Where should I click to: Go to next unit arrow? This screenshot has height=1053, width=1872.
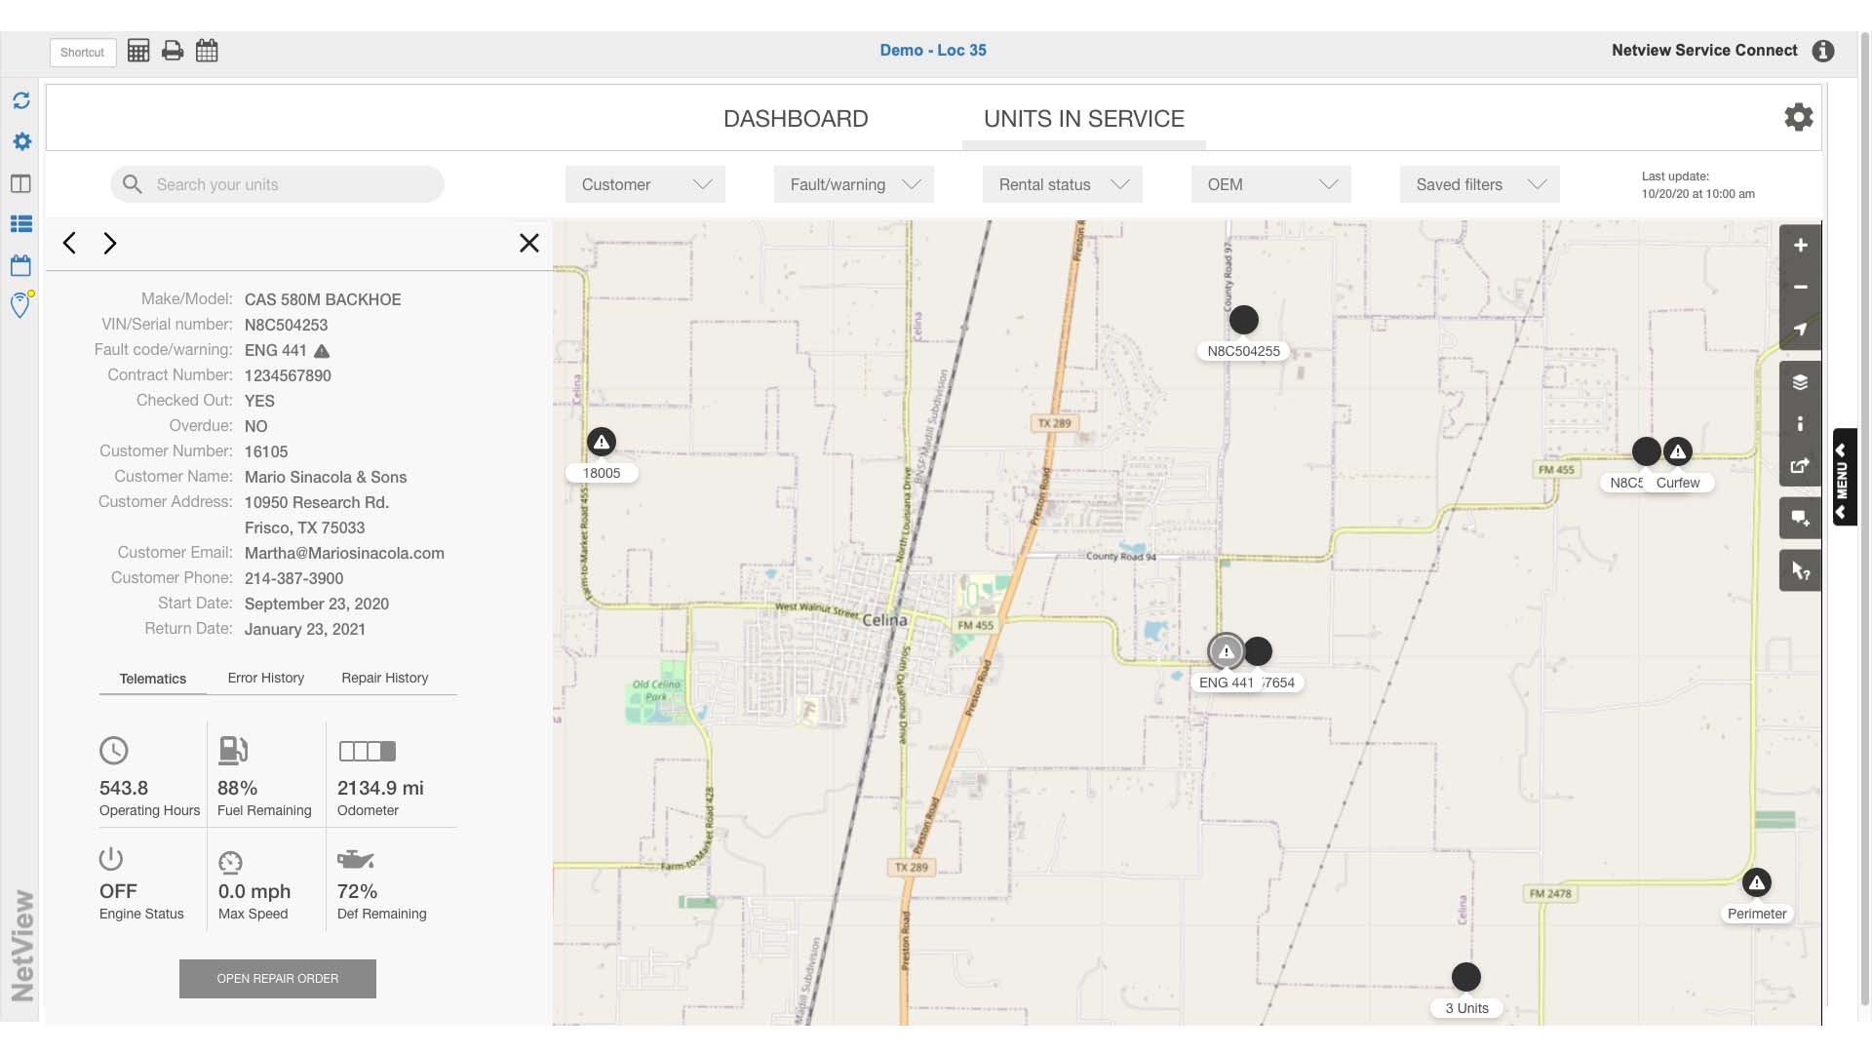click(110, 243)
